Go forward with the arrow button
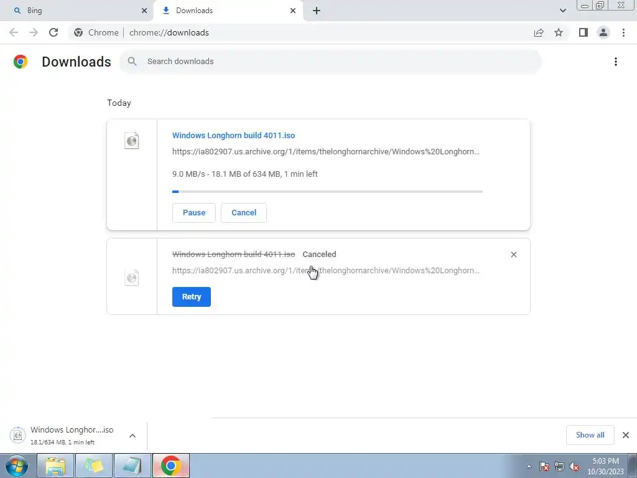 click(x=34, y=32)
